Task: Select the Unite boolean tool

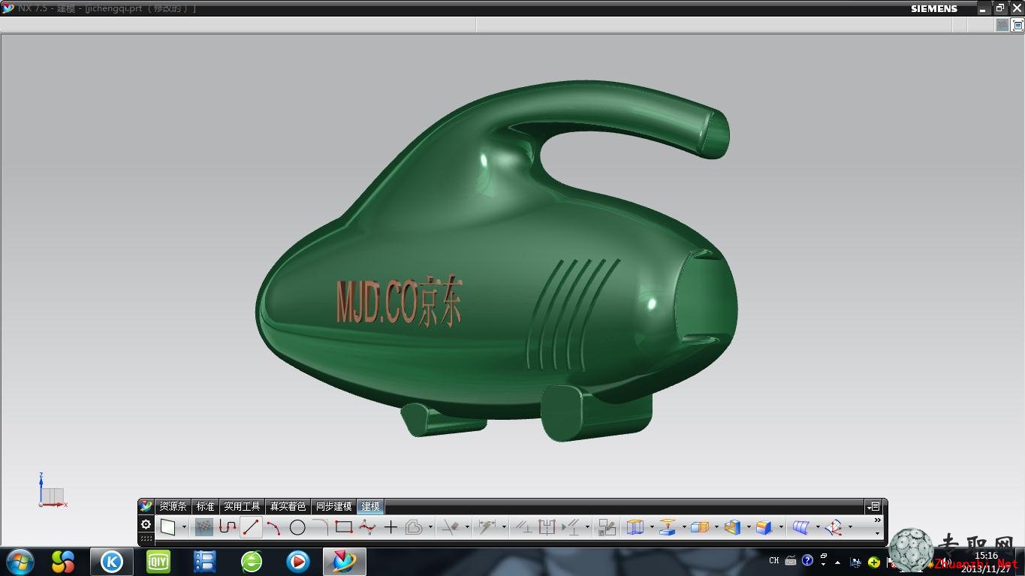Action: tap(700, 527)
